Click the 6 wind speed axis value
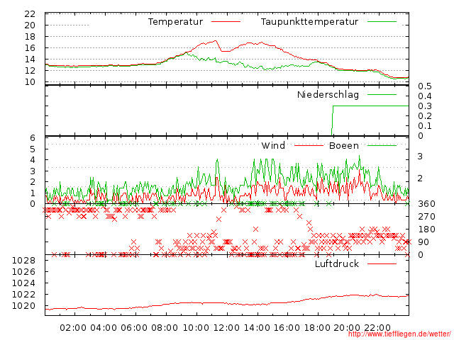Viewport: 454px width, 340px height. (33, 138)
